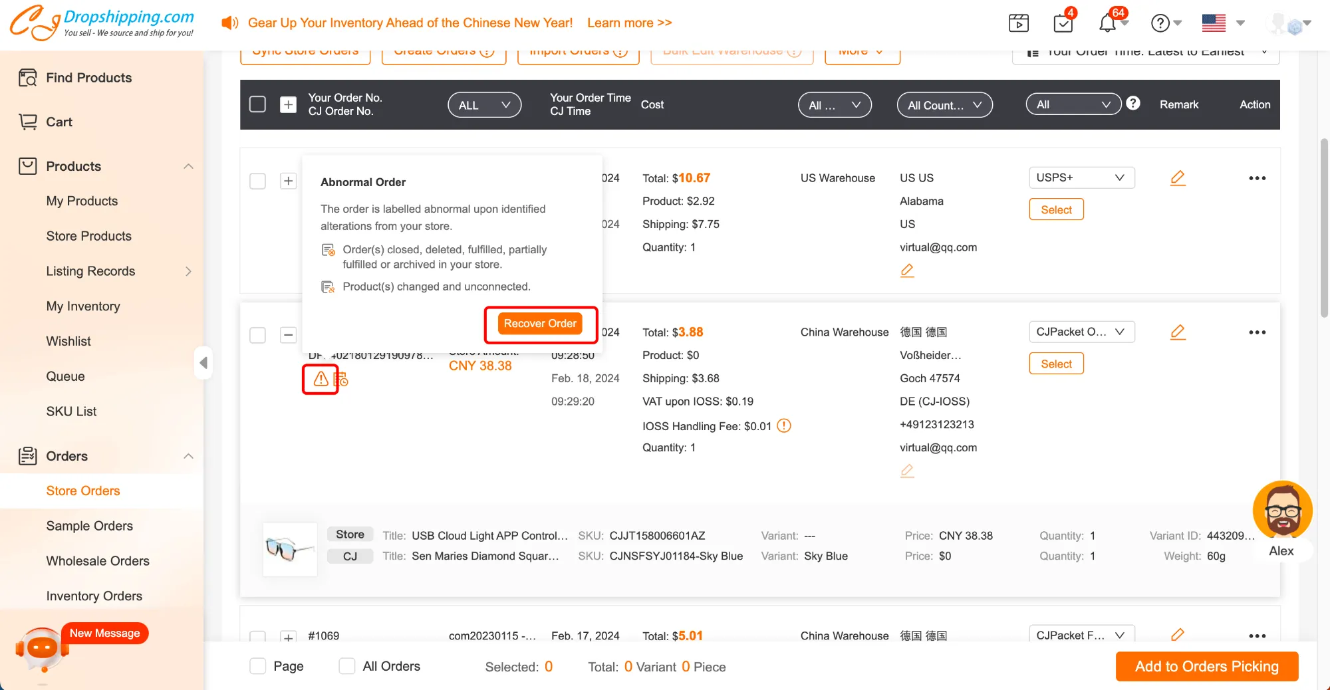1330x690 pixels.
Task: Edit remark for the USPS+ order
Action: [x=1177, y=178]
